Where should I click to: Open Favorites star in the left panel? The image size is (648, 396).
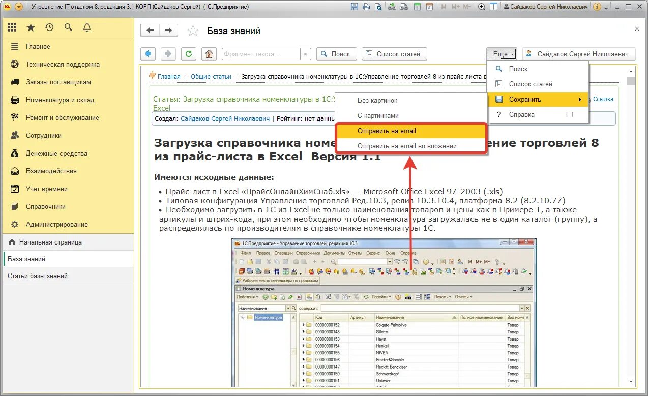(x=31, y=27)
